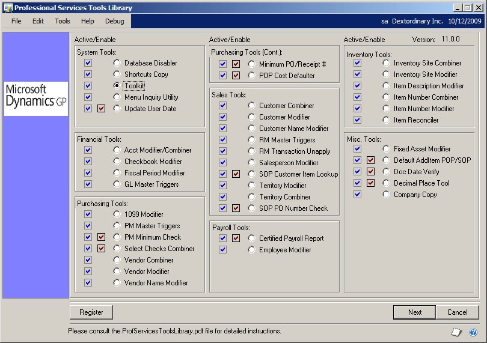Select Fixed Asset Modifier radio button

pos(386,149)
